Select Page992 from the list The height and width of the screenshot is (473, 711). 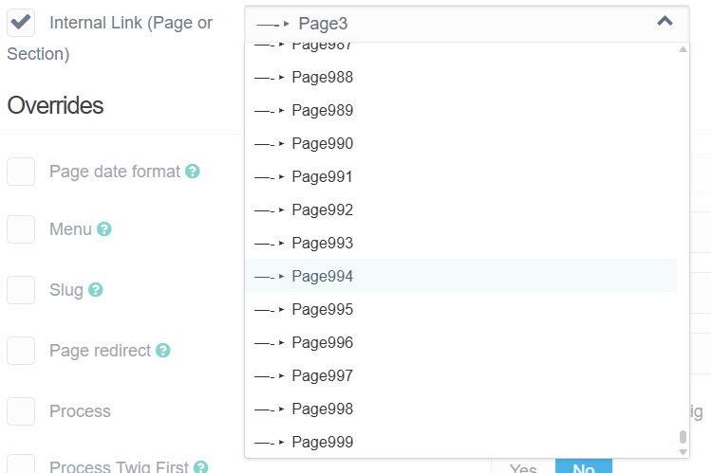[x=460, y=209]
